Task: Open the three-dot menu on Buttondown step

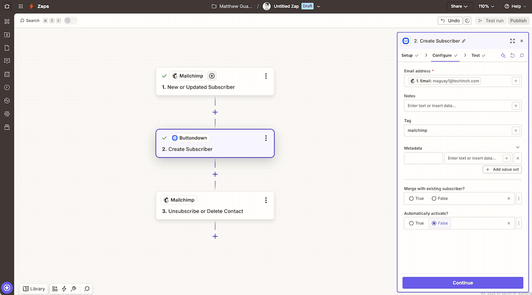Action: pyautogui.click(x=266, y=138)
